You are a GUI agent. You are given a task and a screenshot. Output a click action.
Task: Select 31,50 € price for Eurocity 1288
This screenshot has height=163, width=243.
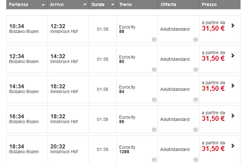coord(213,148)
